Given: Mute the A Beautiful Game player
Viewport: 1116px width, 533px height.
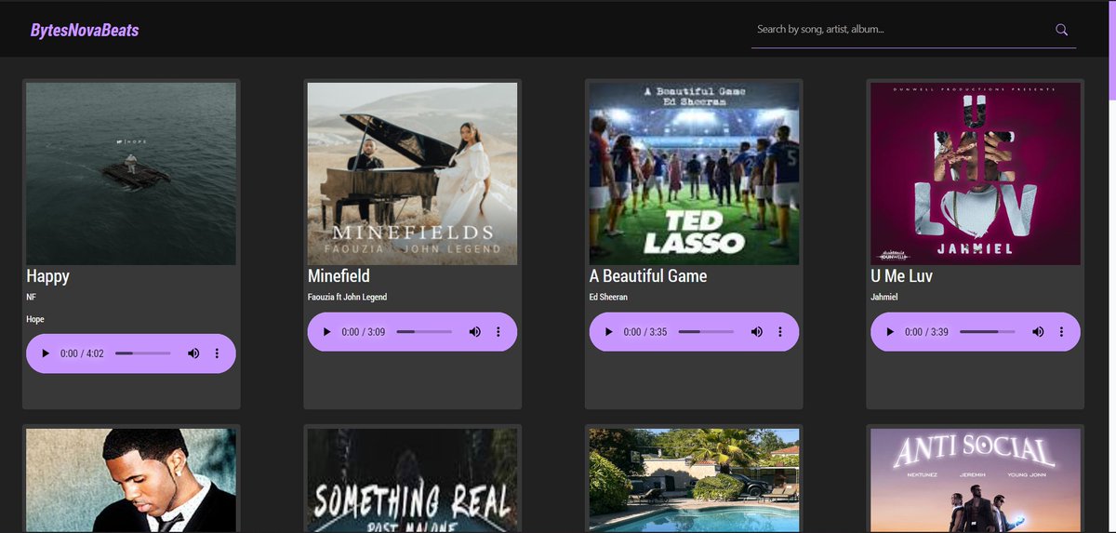Looking at the screenshot, I should pos(757,332).
